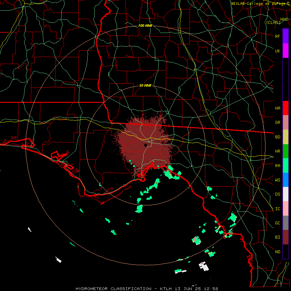Select the GR graupel color swatch
291x291 pixels.
tap(286, 123)
